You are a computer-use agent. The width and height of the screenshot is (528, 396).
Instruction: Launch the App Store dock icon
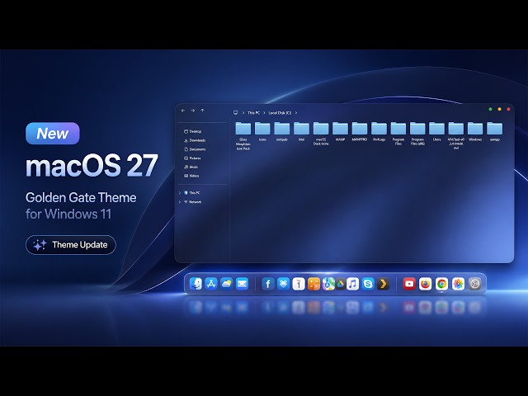211,284
